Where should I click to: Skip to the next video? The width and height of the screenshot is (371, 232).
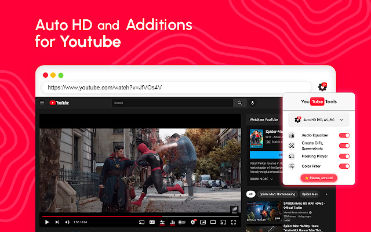57,222
